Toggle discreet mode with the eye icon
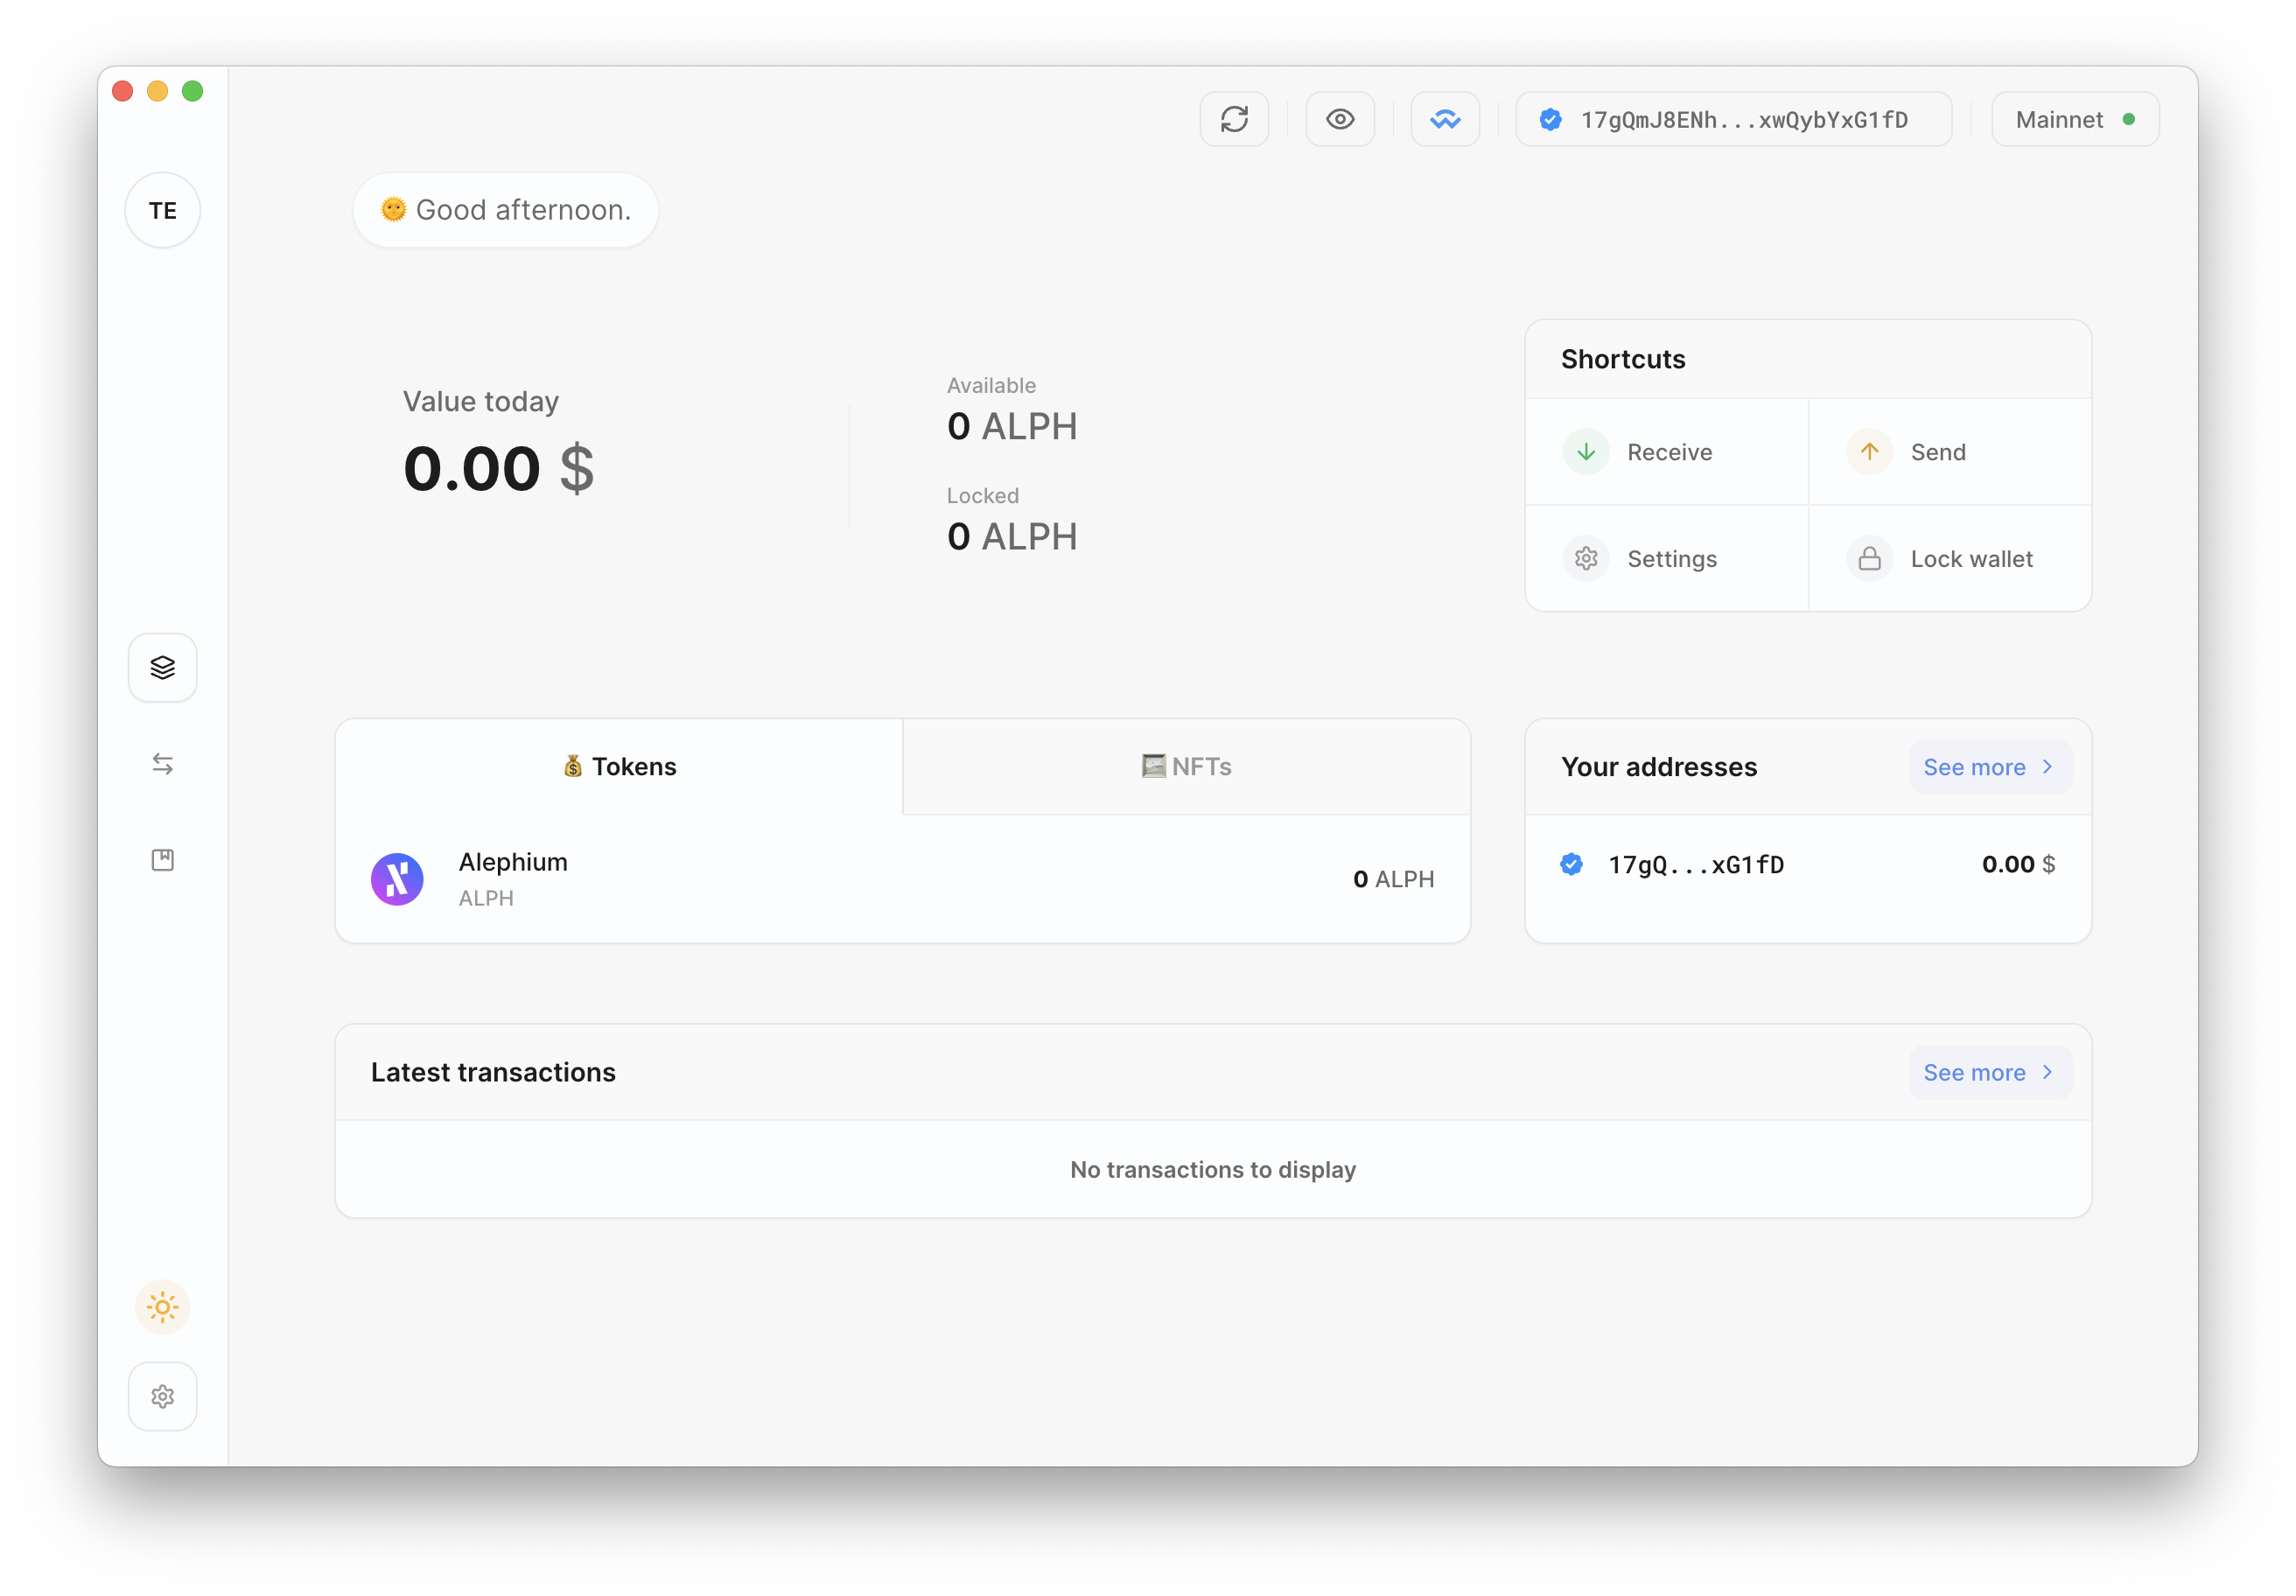Viewport: 2296px width, 1596px height. point(1340,120)
